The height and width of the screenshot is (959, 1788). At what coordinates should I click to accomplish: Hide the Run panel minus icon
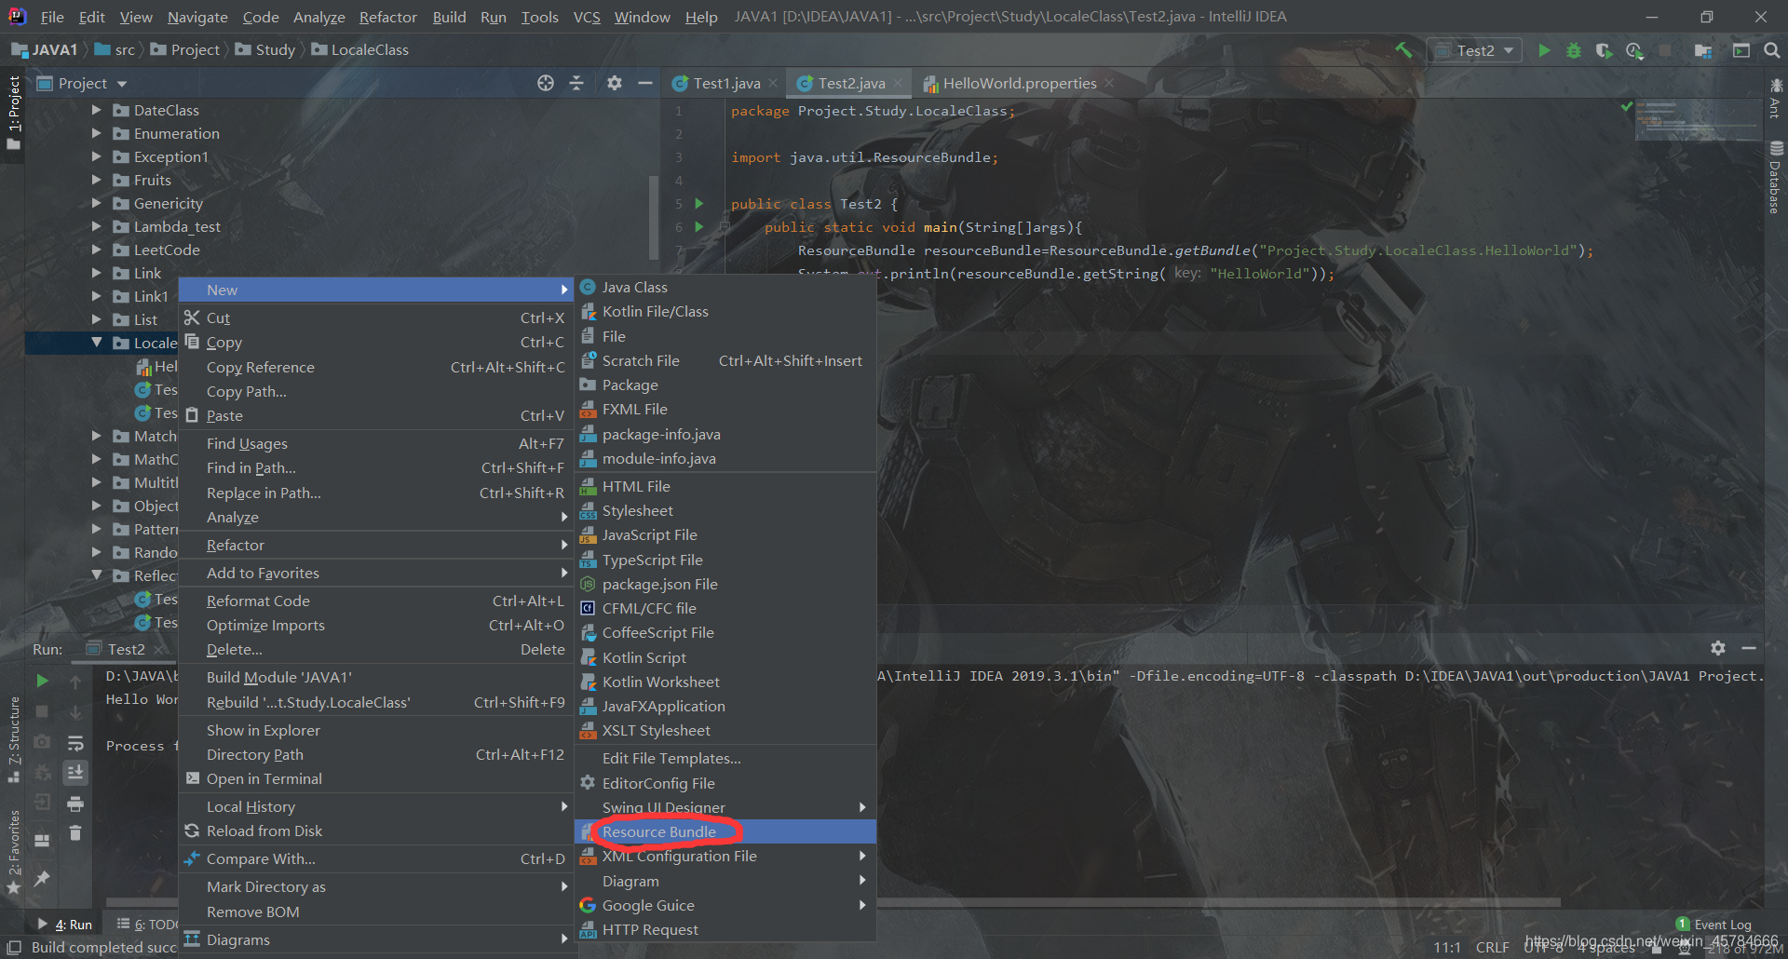(1749, 648)
